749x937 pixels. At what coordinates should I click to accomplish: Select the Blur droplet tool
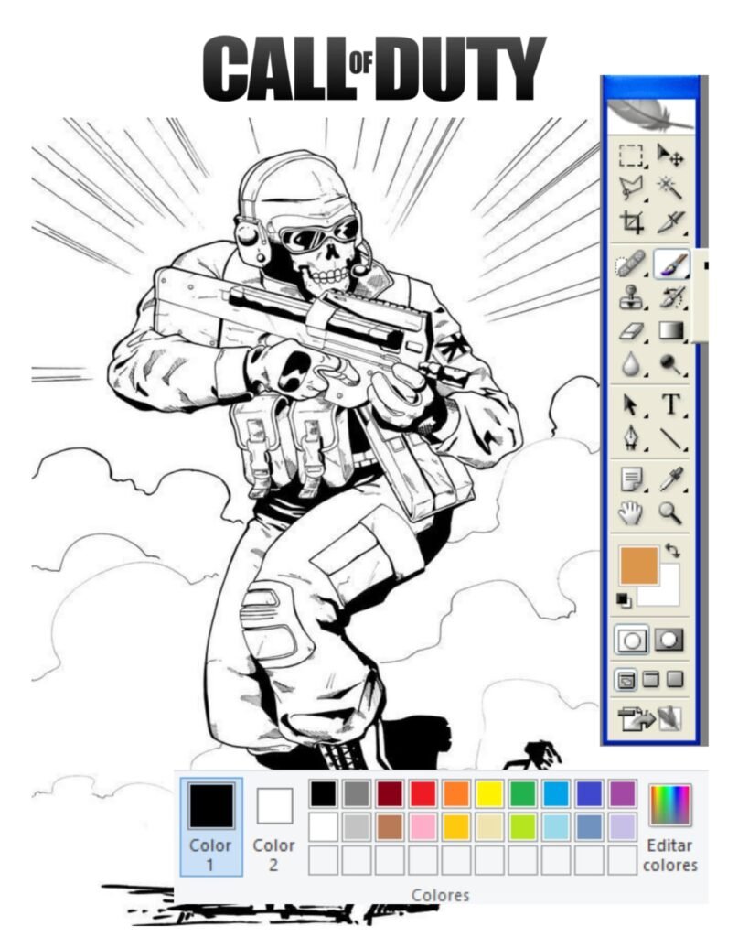pyautogui.click(x=631, y=363)
